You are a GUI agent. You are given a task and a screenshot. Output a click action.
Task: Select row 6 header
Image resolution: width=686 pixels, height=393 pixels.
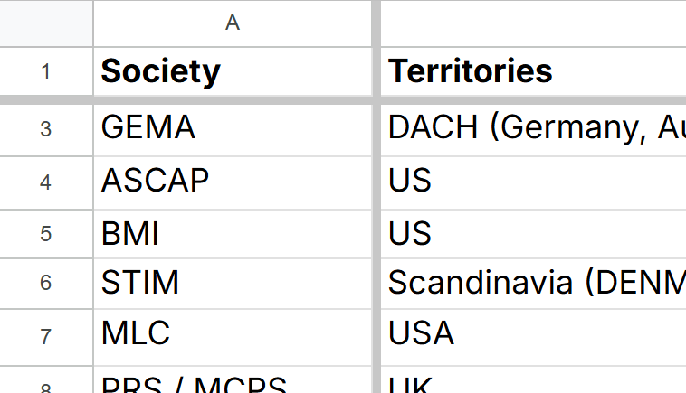[x=46, y=284]
